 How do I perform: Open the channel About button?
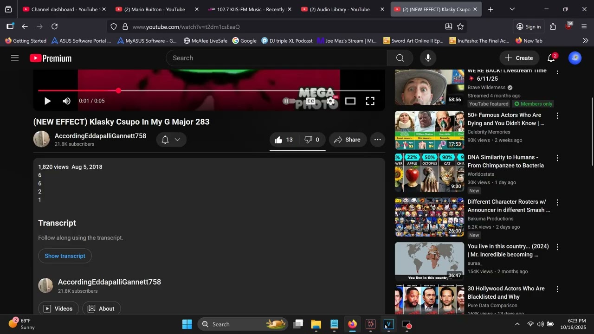(101, 308)
